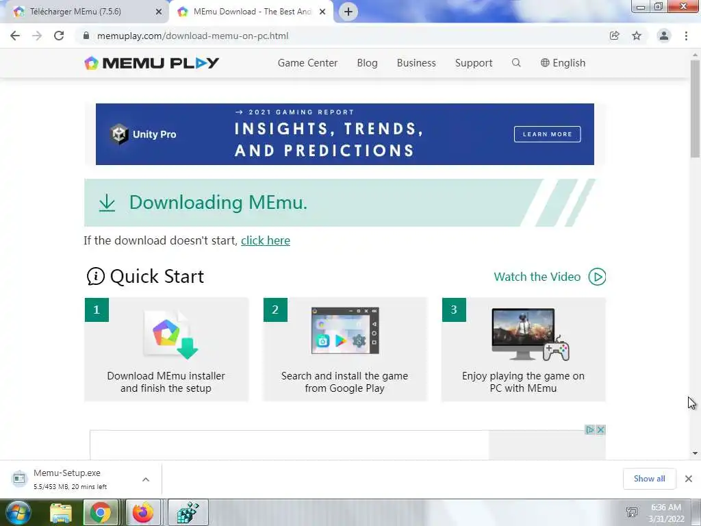Open a new tab with the plus button
The width and height of the screenshot is (701, 526).
348,12
